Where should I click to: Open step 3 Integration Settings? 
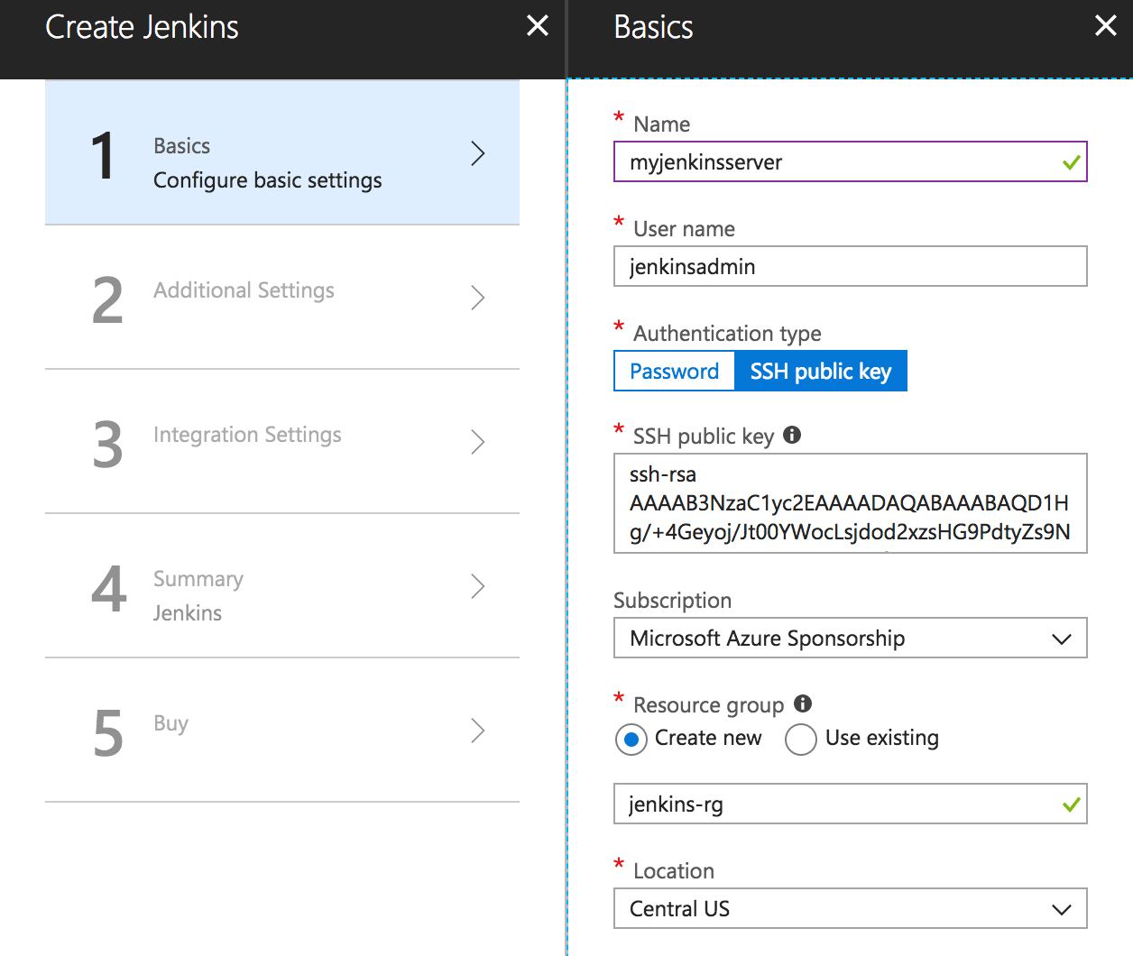pyautogui.click(x=282, y=441)
